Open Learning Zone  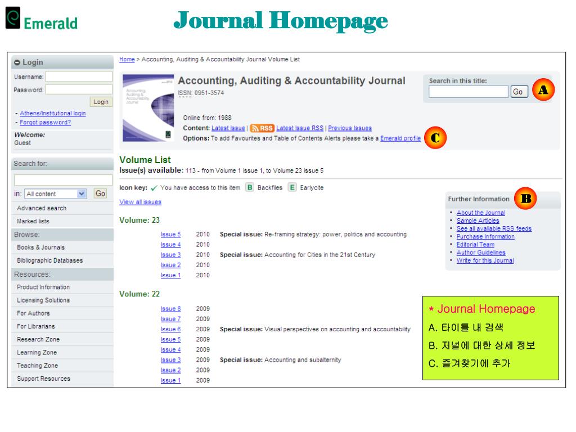(37, 353)
